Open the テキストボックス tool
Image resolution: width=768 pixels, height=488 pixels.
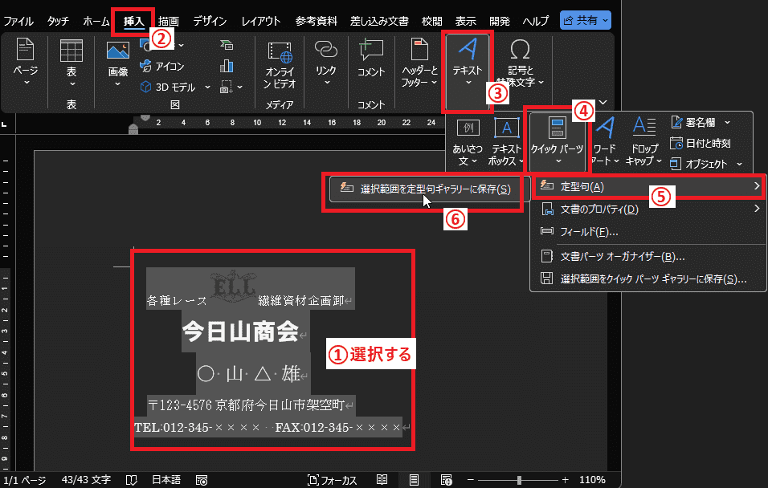(x=506, y=140)
